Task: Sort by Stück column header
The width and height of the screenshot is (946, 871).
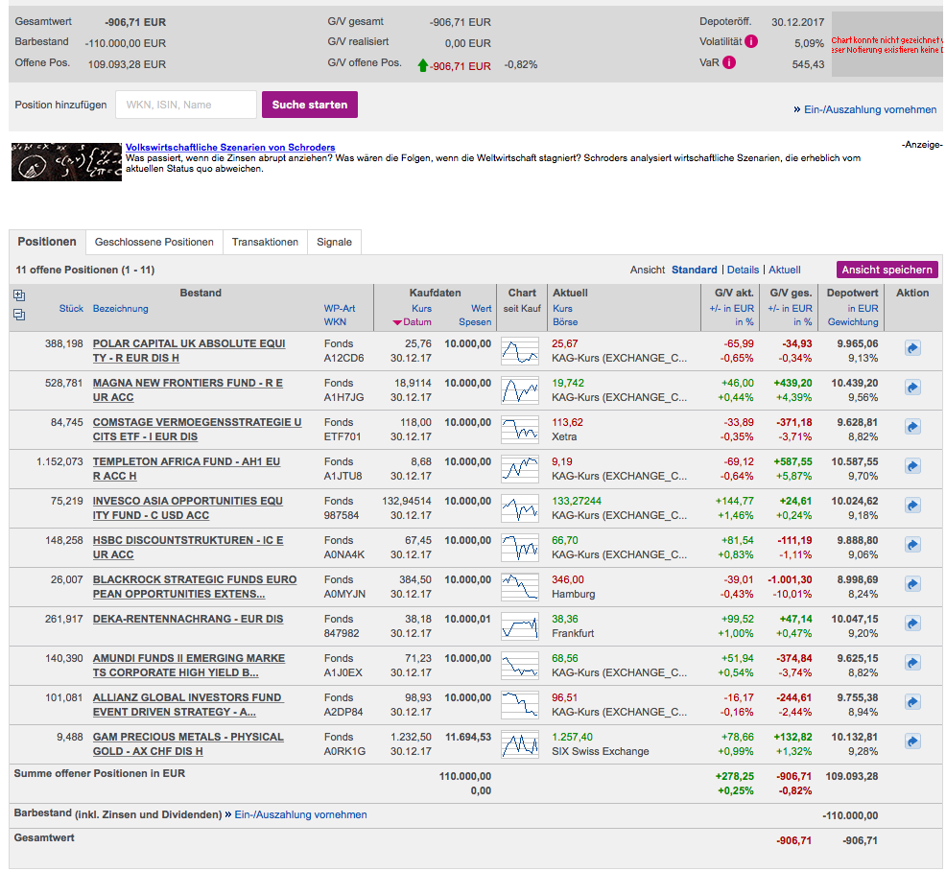Action: pyautogui.click(x=71, y=308)
